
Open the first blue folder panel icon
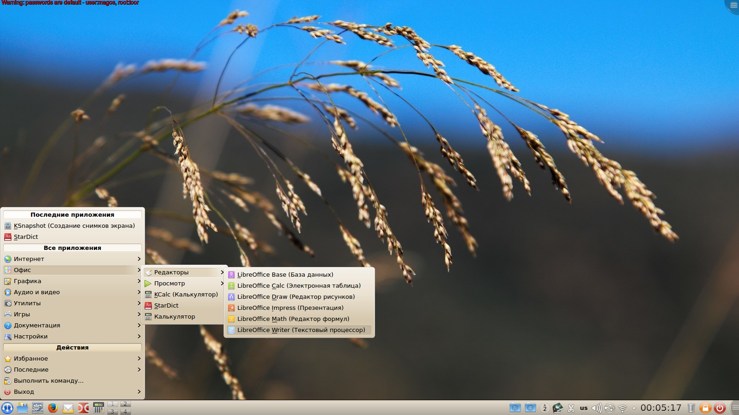point(515,408)
